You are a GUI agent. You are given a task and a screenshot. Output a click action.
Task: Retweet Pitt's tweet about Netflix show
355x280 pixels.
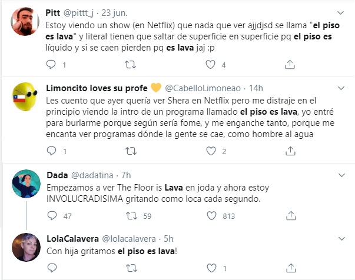[x=131, y=65]
